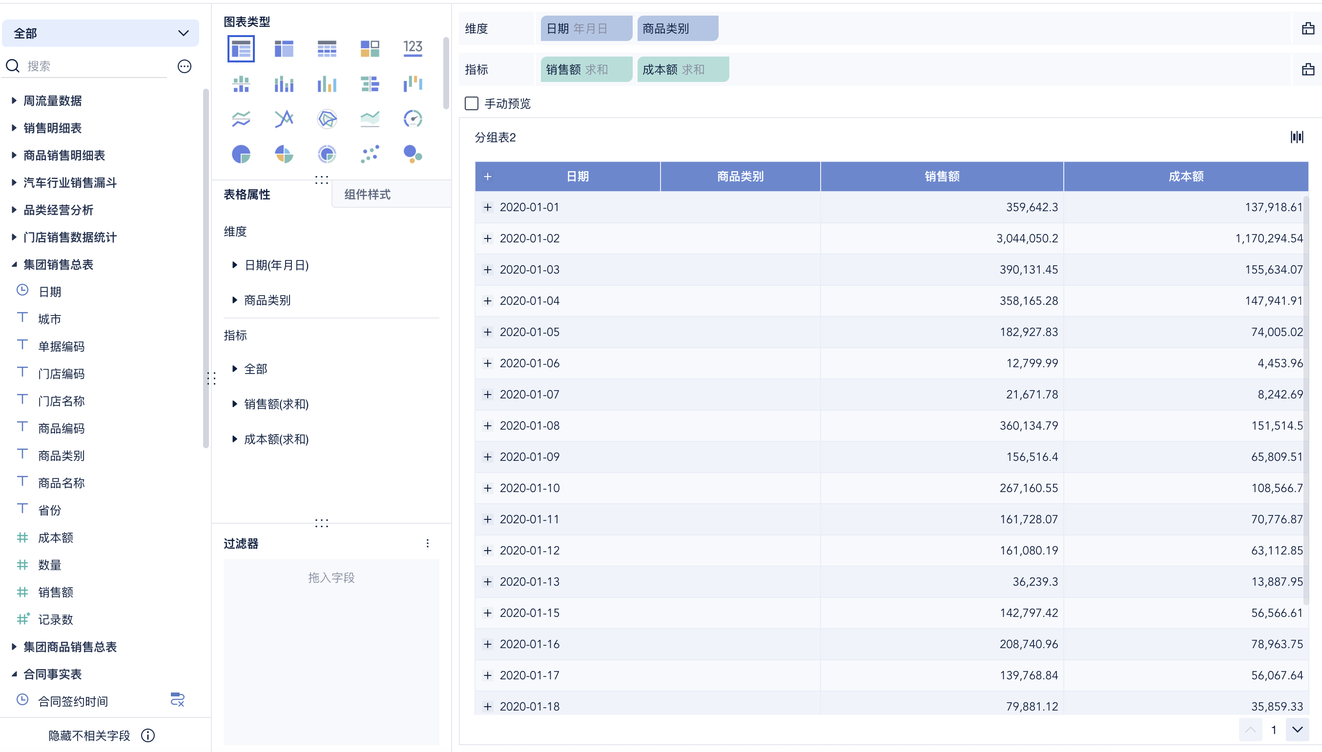
Task: Enable the 手动预览 checkbox
Action: pyautogui.click(x=471, y=104)
